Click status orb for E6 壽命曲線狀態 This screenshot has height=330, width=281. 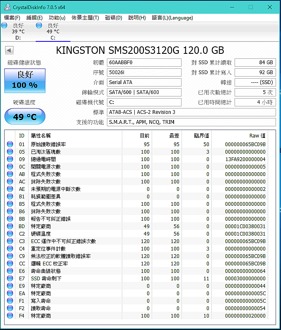pyautogui.click(x=10, y=271)
